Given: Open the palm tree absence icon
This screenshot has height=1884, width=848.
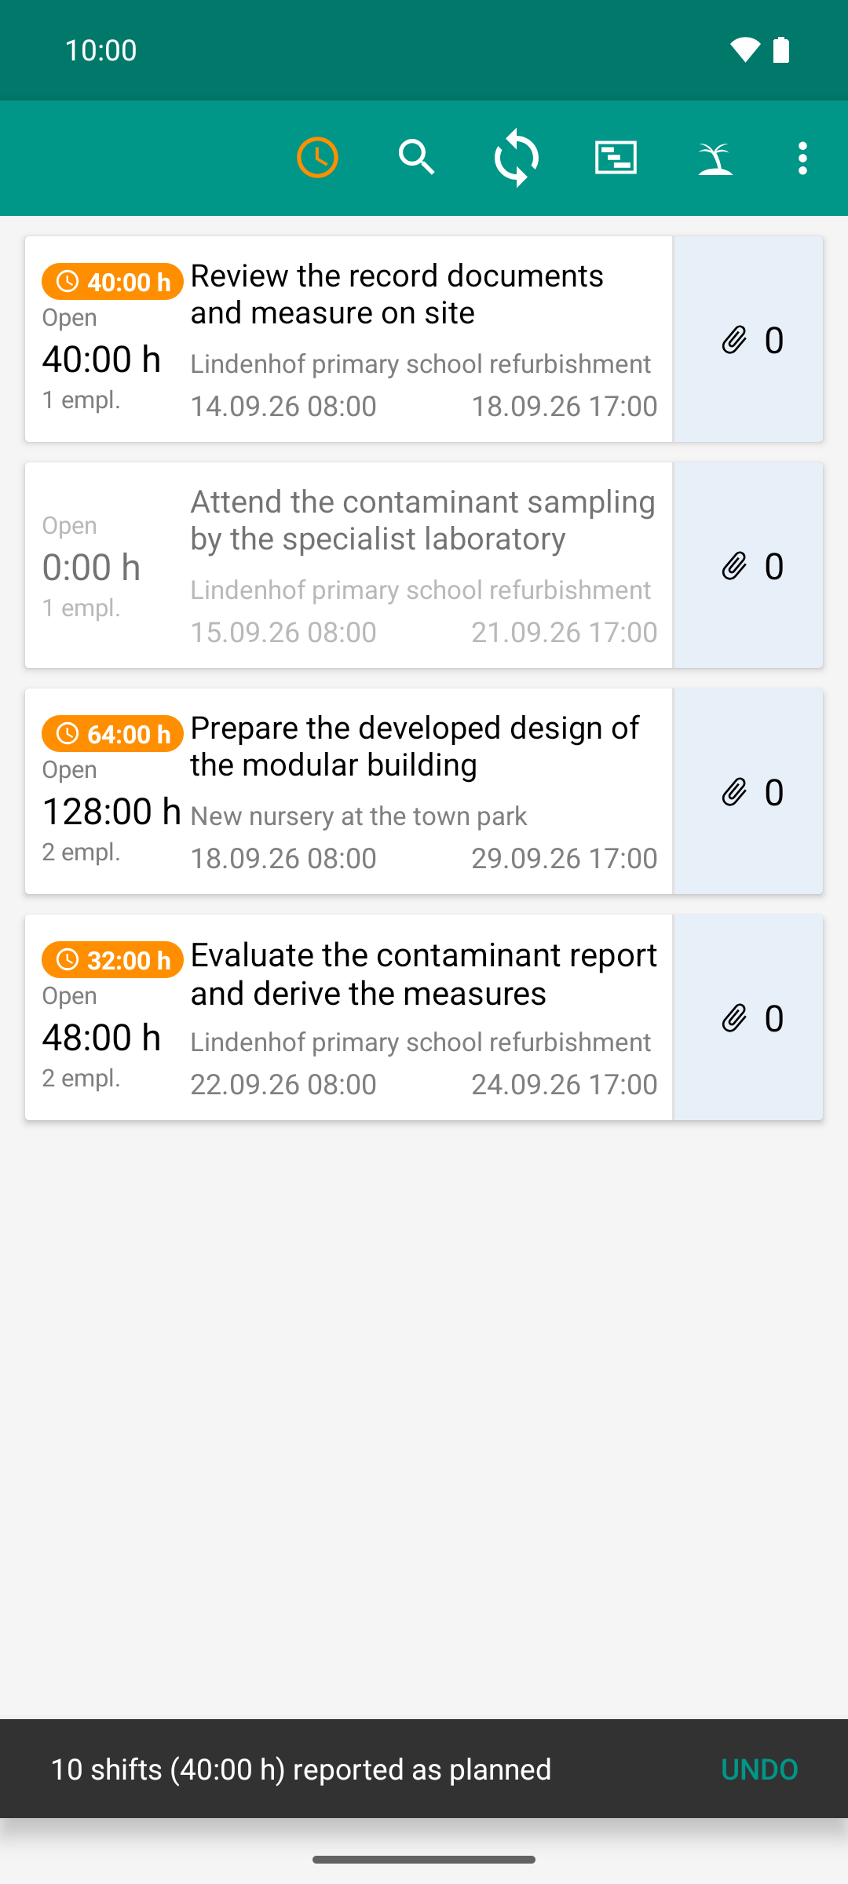Looking at the screenshot, I should click(715, 158).
